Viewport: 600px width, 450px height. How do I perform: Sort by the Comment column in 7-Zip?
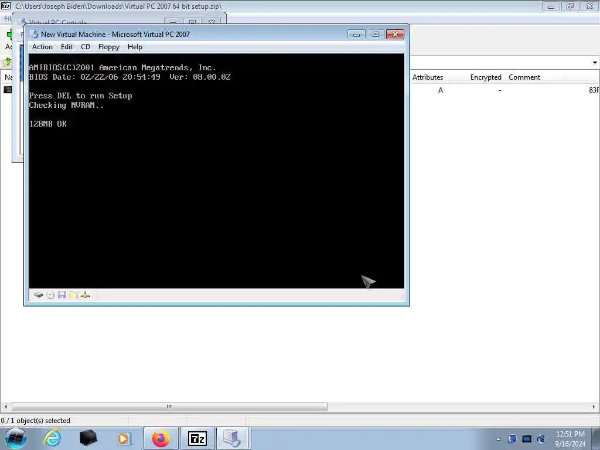tap(524, 77)
